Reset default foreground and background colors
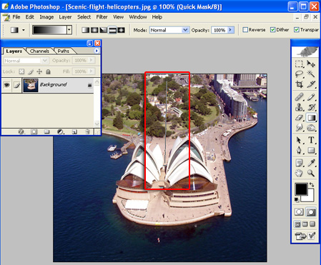The height and width of the screenshot is (265, 321). [297, 200]
